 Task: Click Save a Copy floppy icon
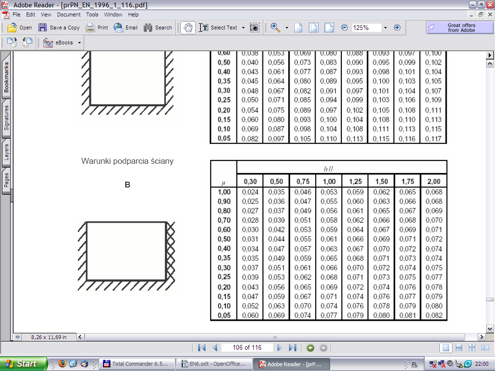click(x=43, y=28)
